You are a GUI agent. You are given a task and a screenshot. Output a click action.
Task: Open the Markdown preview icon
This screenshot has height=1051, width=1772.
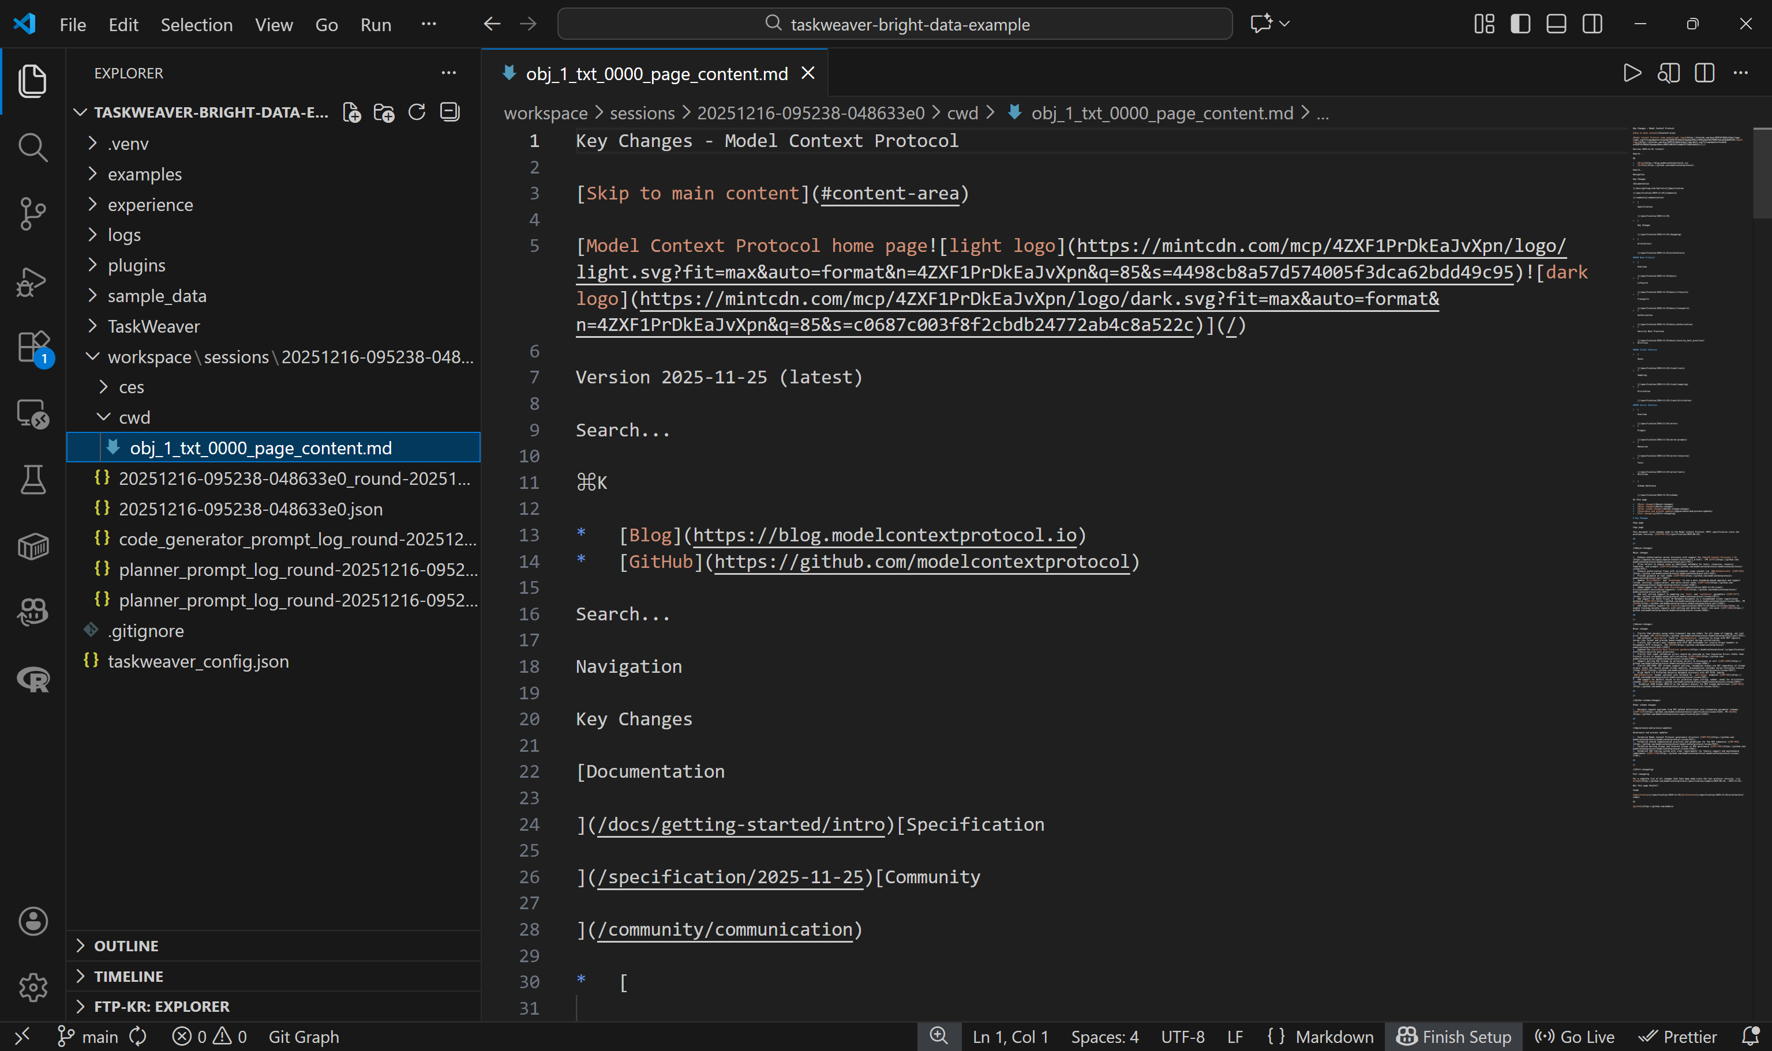1669,72
